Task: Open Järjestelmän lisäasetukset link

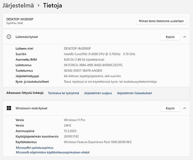Action: click(134, 93)
